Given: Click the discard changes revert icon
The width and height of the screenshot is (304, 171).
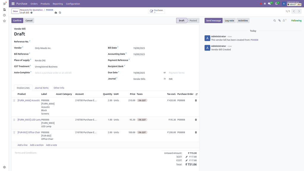Looking at the screenshot, I should click(60, 12).
